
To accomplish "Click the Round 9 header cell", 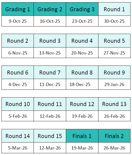I will pos(114,72).
